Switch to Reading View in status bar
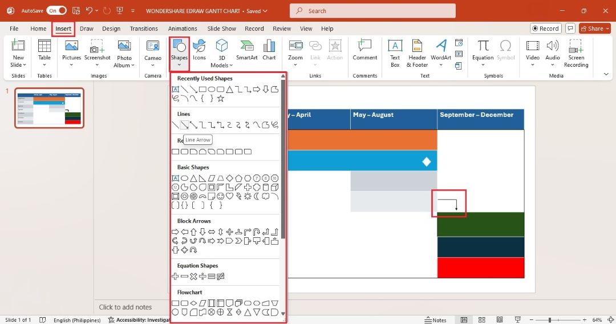Screen dimensions: 616x324 500,319
